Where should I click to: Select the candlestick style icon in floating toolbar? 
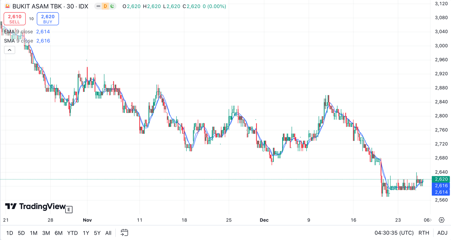pos(113,6)
